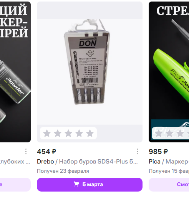The image size is (189, 200).
Task: Click the 454 ₽ price
Action: click(x=46, y=152)
